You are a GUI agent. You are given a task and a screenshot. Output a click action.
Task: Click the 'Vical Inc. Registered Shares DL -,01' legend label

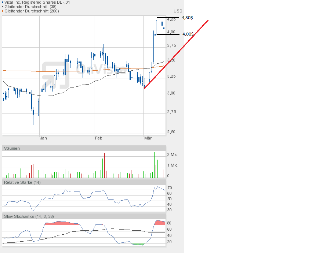click(37, 3)
